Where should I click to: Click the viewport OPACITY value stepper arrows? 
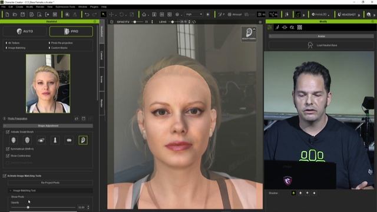click(152, 22)
